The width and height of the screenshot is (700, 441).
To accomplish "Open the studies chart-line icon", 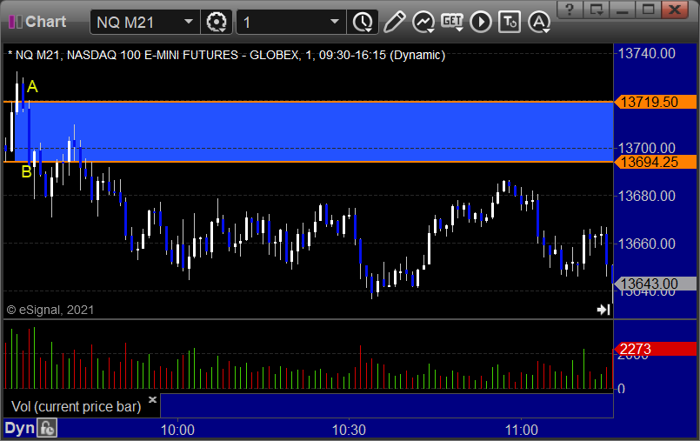I will (423, 22).
